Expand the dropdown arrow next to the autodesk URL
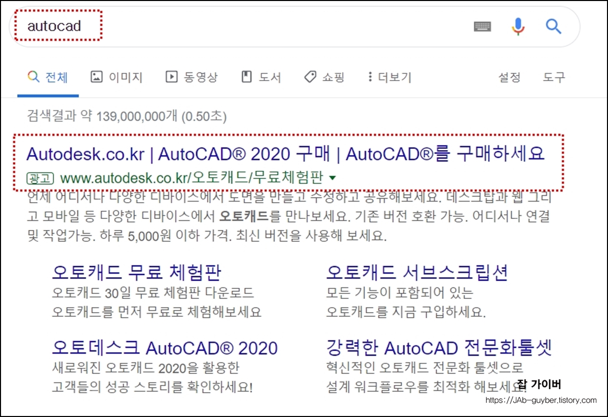Screen dimensions: 608x417 (333, 178)
